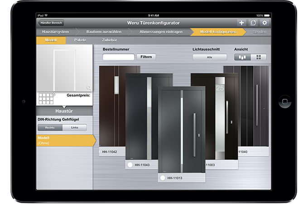Select radio button for HH-11013
Image resolution: width=308 pixels, height=204 pixels.
(163, 178)
